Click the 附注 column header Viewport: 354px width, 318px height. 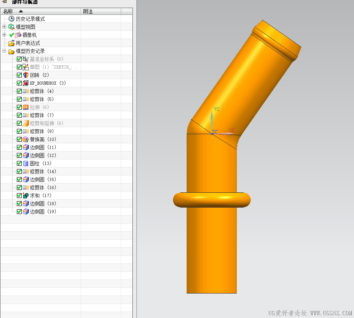point(101,11)
